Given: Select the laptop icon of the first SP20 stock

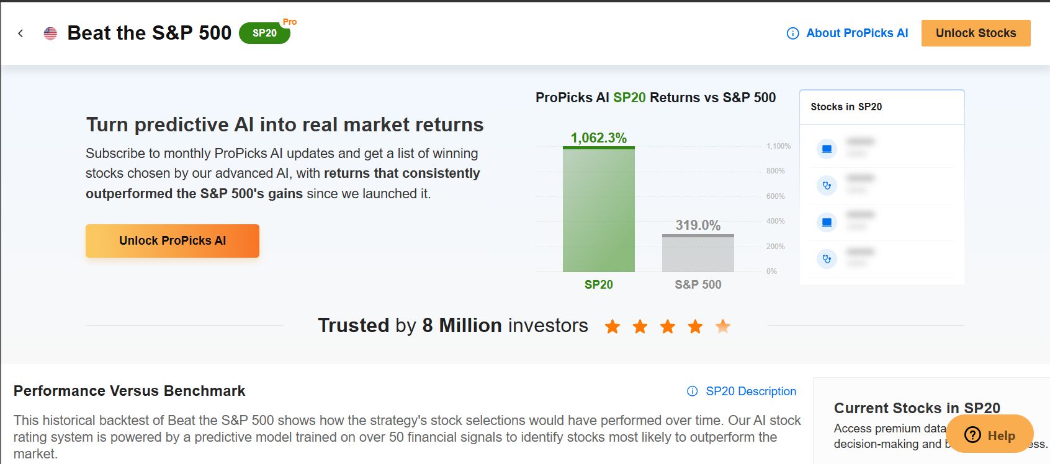Looking at the screenshot, I should click(x=826, y=149).
